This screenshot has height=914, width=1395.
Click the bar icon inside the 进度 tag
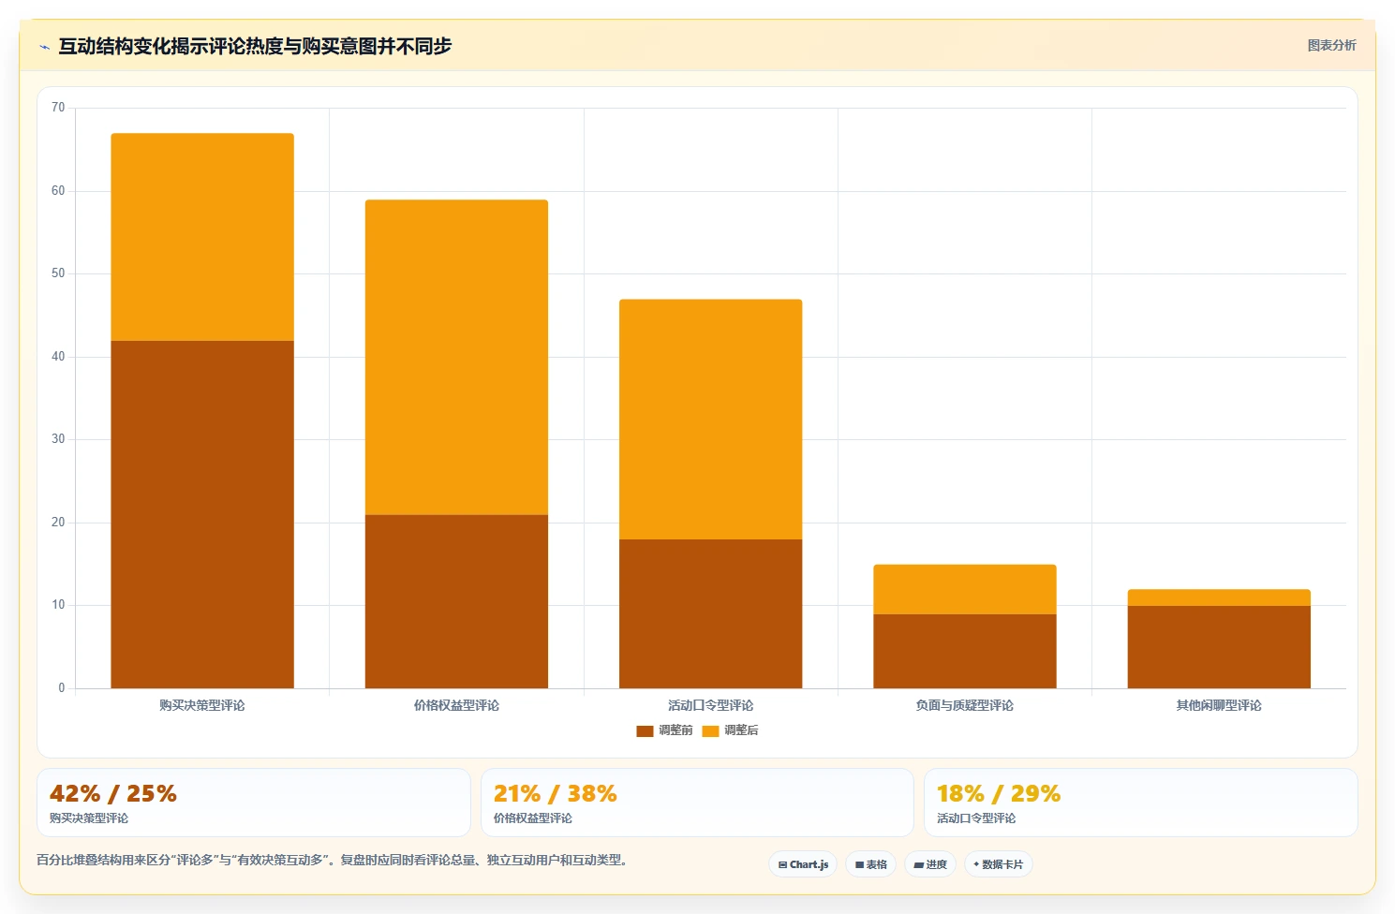(919, 865)
